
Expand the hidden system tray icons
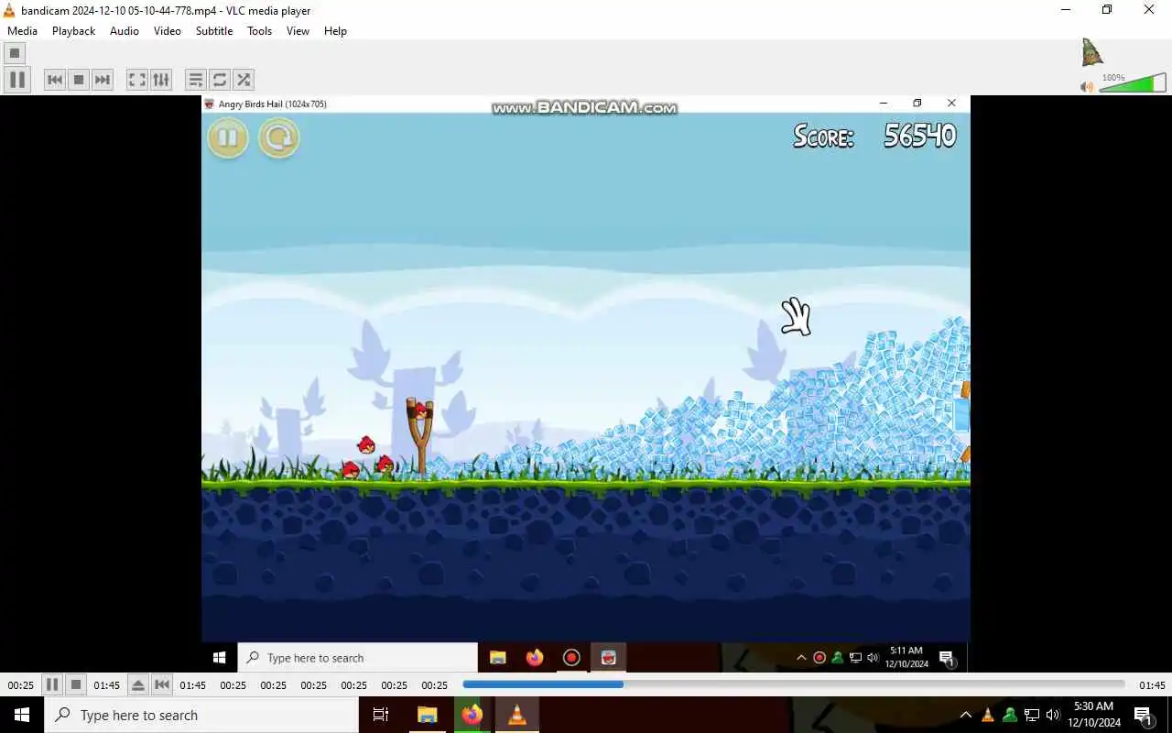(x=965, y=715)
